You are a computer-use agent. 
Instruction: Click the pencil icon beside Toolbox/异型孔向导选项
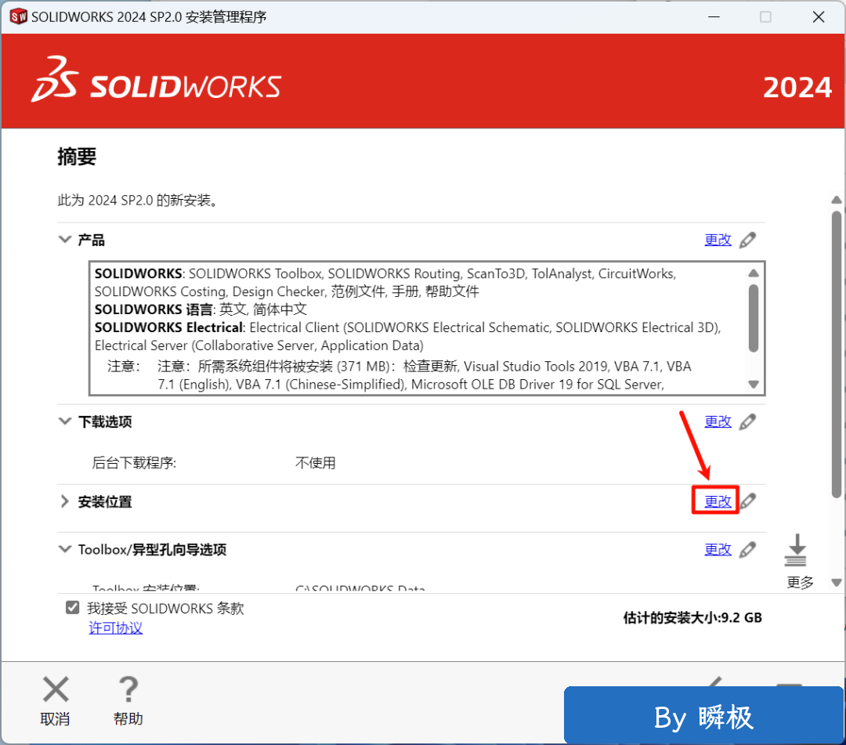(x=748, y=550)
